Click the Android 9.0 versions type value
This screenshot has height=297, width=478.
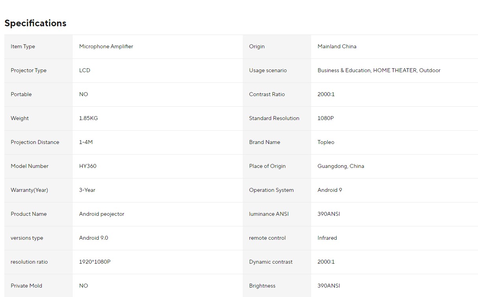coord(93,238)
